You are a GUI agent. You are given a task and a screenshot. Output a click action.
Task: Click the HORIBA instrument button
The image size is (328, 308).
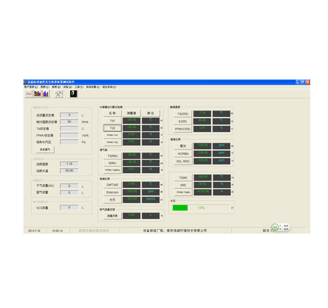(x=183, y=154)
